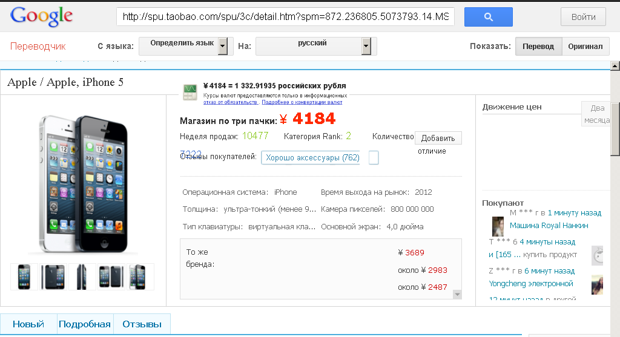Click empty box next to Хорошо аксессуары
Viewport: 620px width, 337px height.
coord(374,158)
